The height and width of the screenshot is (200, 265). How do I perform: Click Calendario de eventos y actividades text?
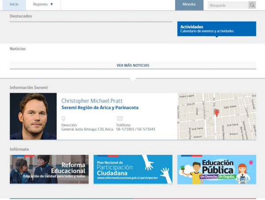coord(207,31)
